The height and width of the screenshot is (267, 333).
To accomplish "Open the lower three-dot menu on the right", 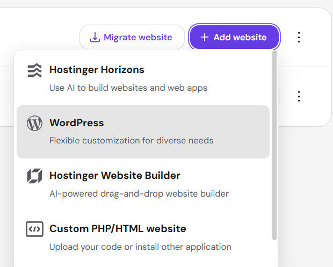I will 299,96.
